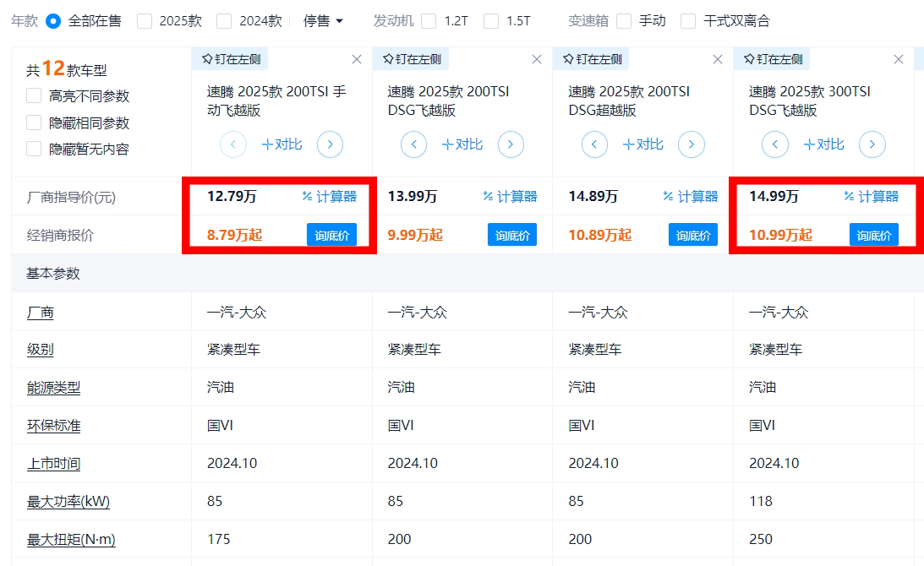Check the 手动 transmission filter

coord(623,21)
